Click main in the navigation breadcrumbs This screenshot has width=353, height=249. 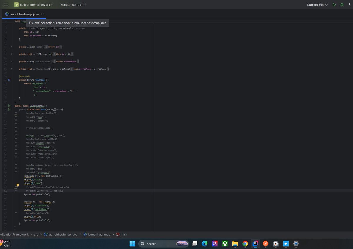pyautogui.click(x=124, y=235)
